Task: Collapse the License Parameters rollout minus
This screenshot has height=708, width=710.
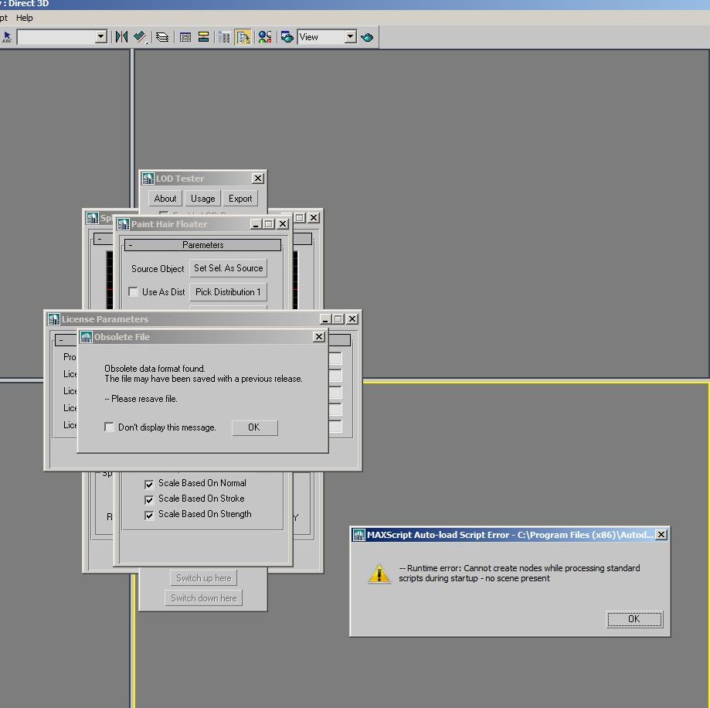Action: pos(61,340)
